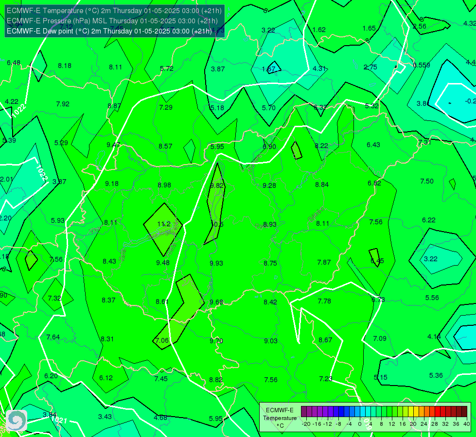Click the 4.14 temperature value
This screenshot has width=476, height=437.
click(434, 336)
